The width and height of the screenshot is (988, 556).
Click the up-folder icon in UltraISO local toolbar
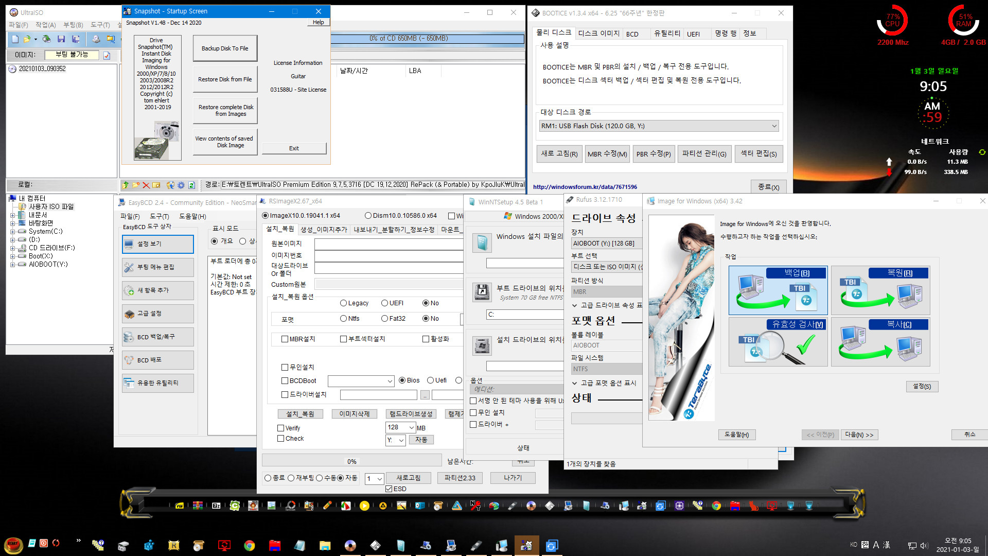click(x=126, y=185)
